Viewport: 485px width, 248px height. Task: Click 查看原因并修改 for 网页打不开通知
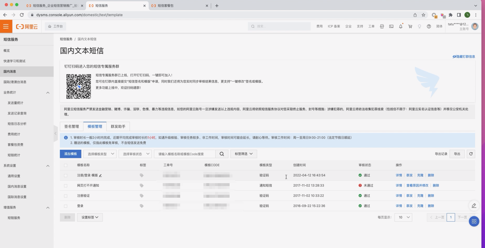[417, 185]
